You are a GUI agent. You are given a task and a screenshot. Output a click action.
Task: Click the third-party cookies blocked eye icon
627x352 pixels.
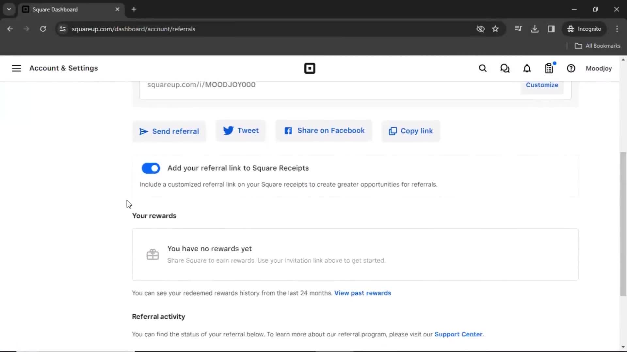coord(480,29)
